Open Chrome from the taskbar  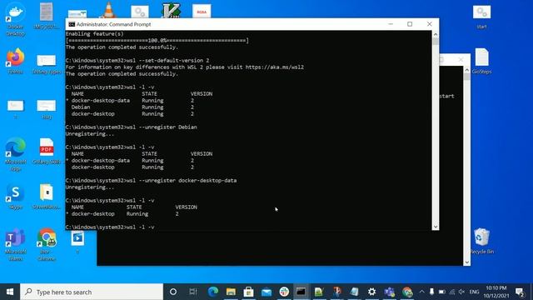click(x=407, y=292)
